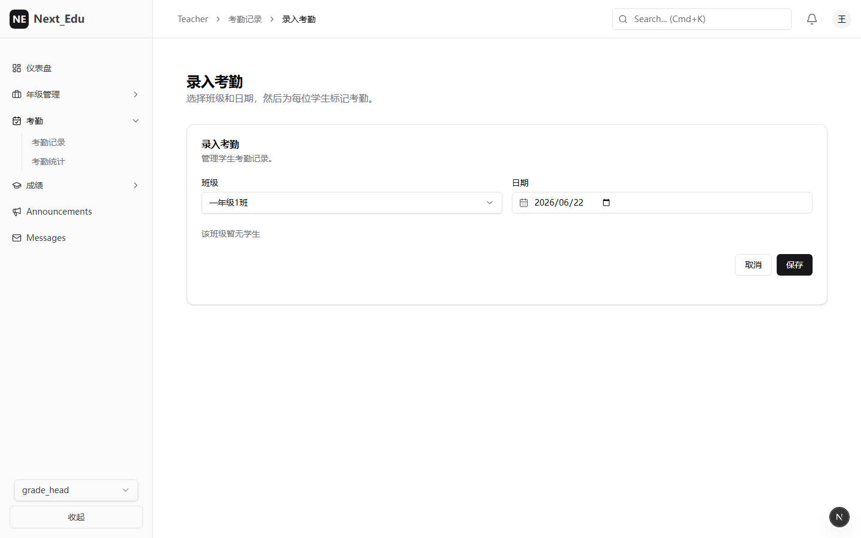Open the date picker calendar icon

click(606, 203)
